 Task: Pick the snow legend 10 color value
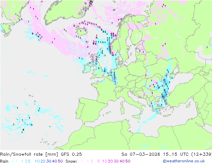[x=105, y=161]
